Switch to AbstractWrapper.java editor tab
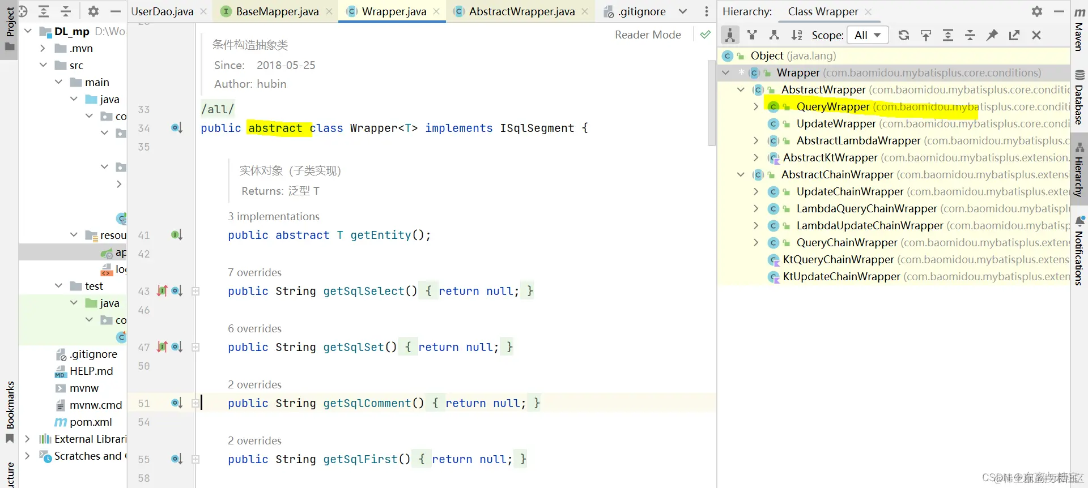 click(x=521, y=11)
